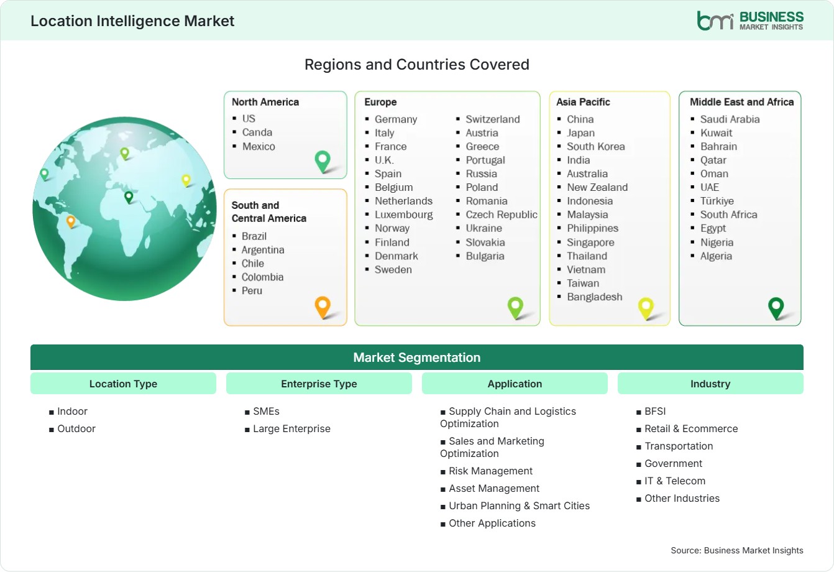Click Canda in North America list

point(257,132)
